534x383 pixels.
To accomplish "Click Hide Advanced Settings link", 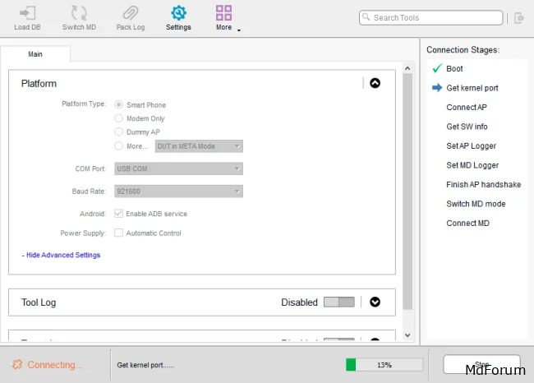I will [62, 255].
